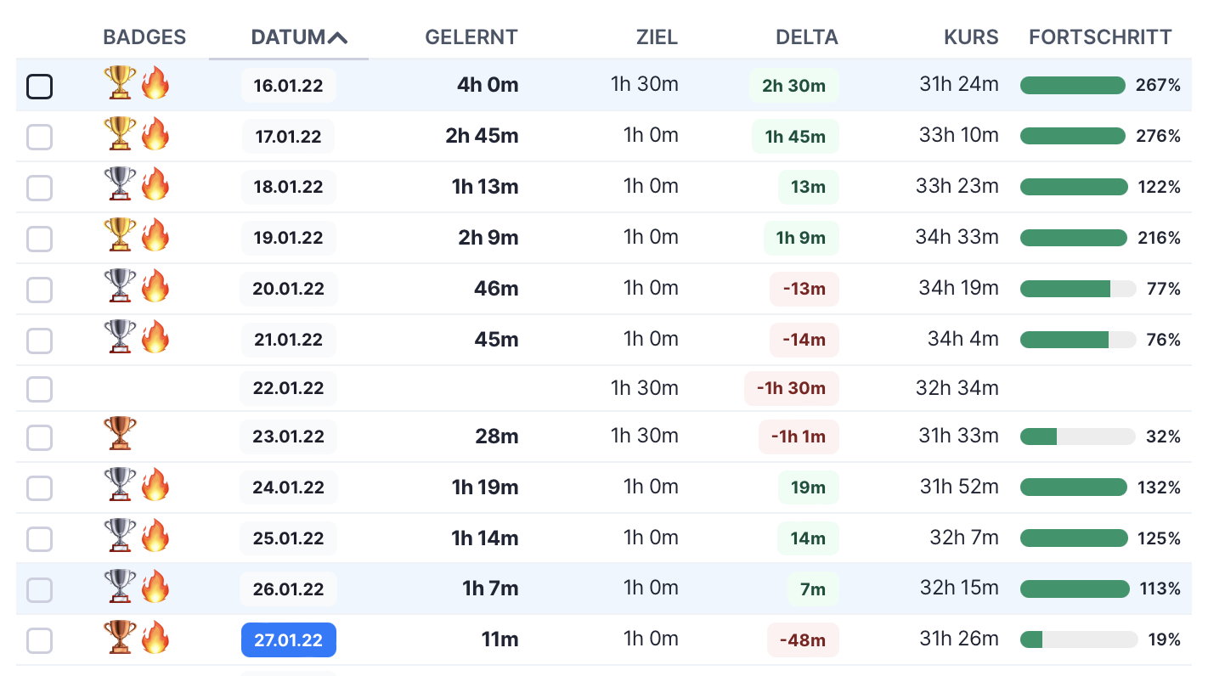
Task: Sort table by Fortschritt column header
Action: coord(1100,37)
